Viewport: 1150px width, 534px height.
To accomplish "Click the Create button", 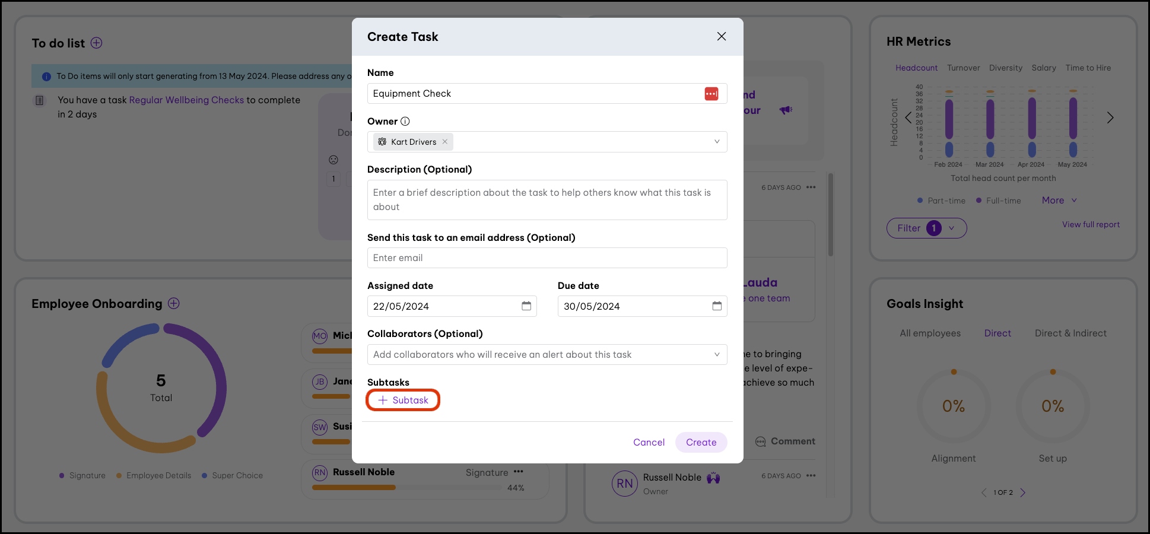I will tap(701, 443).
